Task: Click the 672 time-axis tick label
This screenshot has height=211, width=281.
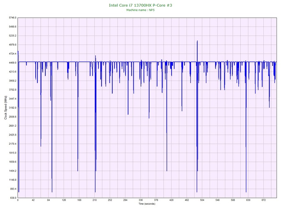Action: click(x=264, y=200)
